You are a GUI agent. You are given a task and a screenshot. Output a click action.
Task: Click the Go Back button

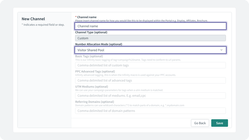[x=200, y=123]
